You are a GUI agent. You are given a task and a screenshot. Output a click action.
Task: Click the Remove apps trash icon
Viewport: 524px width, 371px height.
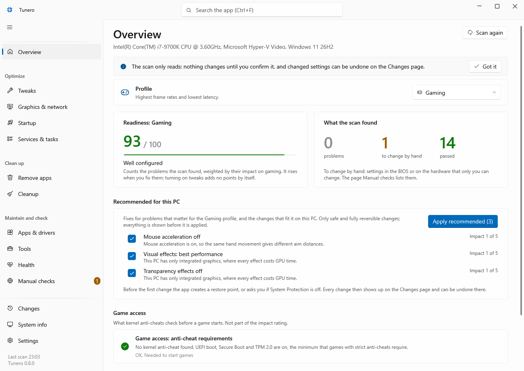coord(10,178)
